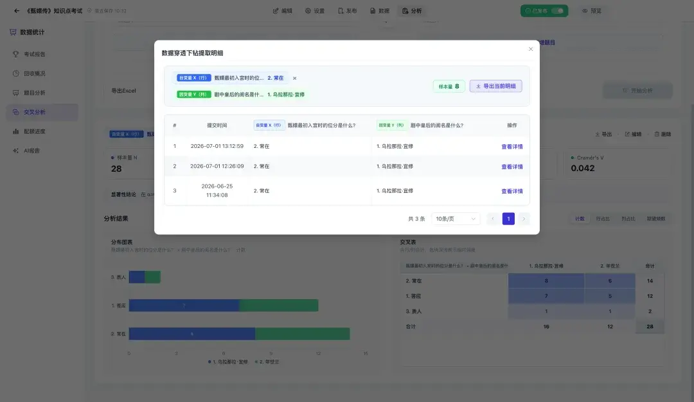The height and width of the screenshot is (402, 694).
Task: Click the 样本量 N value 28
Action: tap(116, 169)
